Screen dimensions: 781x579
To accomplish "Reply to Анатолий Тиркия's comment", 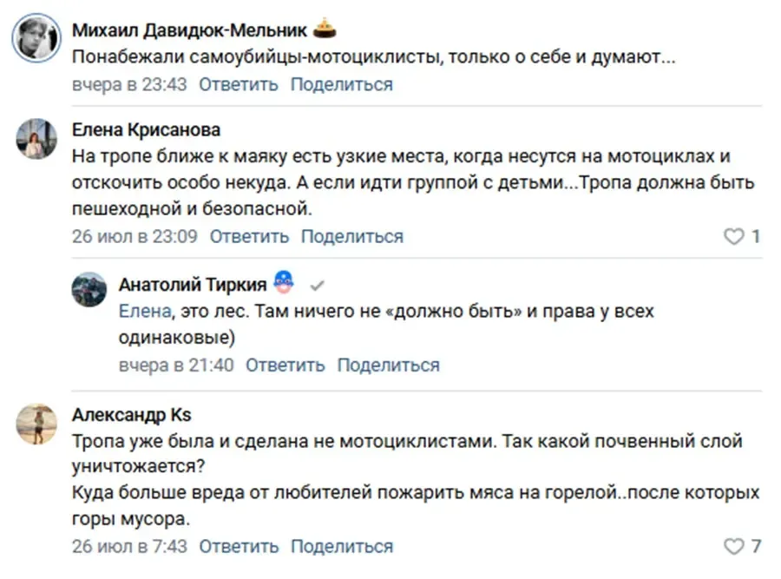I will click(x=285, y=365).
